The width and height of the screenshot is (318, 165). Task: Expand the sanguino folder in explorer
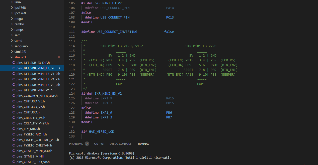pyautogui.click(x=12, y=46)
